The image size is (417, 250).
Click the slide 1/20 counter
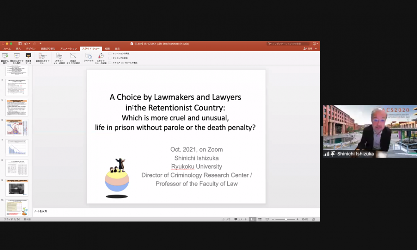tap(12, 220)
